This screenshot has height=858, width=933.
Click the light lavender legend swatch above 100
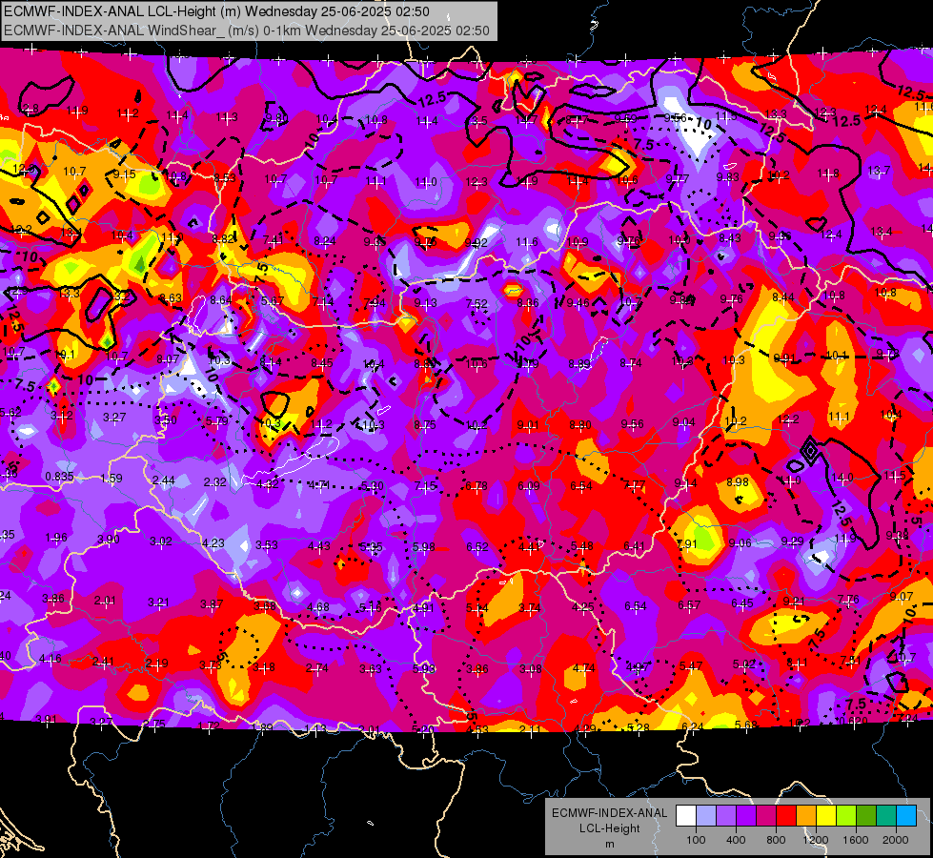tap(705, 815)
